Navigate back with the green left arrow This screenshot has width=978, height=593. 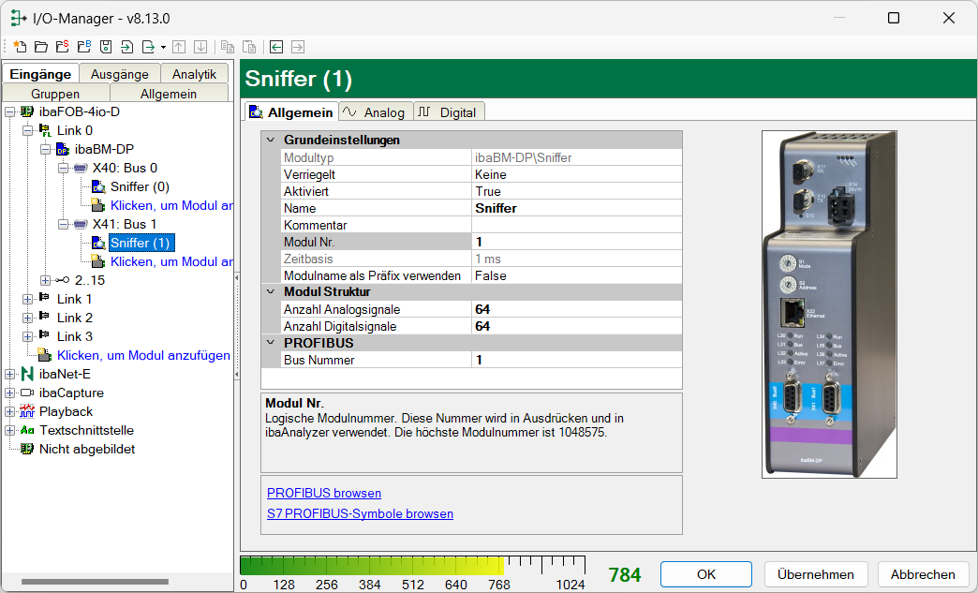pos(276,47)
